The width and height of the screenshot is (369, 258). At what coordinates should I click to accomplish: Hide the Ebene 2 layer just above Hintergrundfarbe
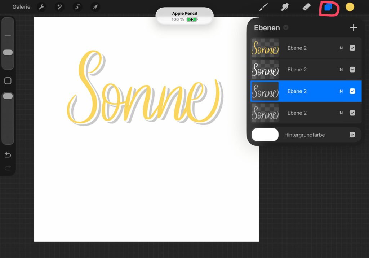click(x=352, y=113)
